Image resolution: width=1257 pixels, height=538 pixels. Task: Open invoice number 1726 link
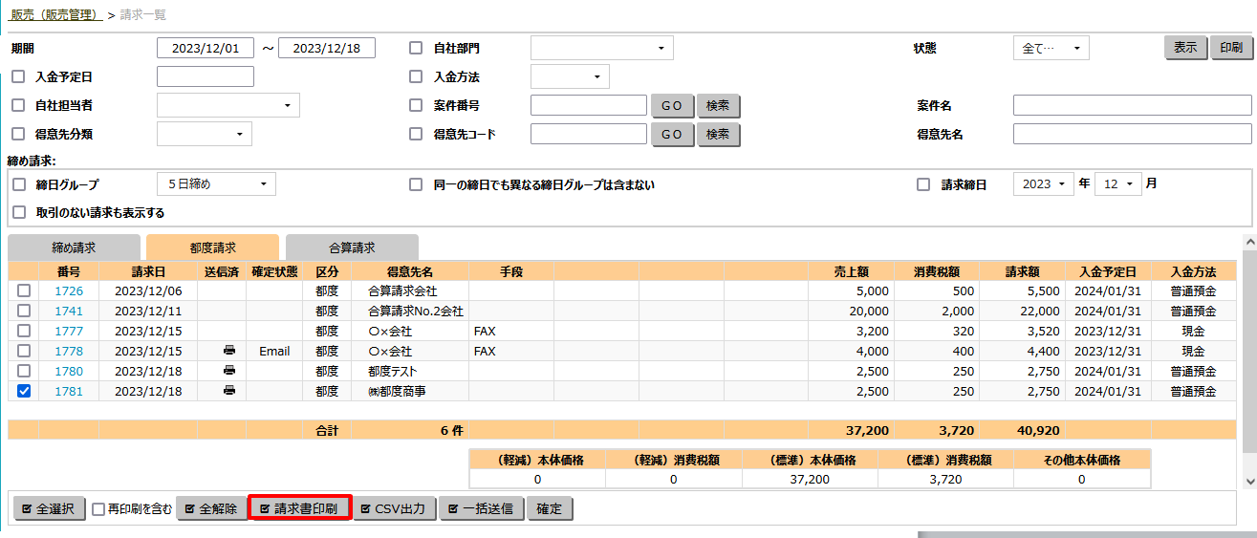pos(69,291)
